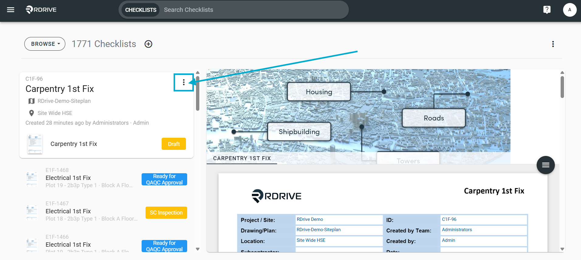Viewport: 581px width, 260px height.
Task: Click the Carpentry 1st Fix card title
Action: pos(60,89)
